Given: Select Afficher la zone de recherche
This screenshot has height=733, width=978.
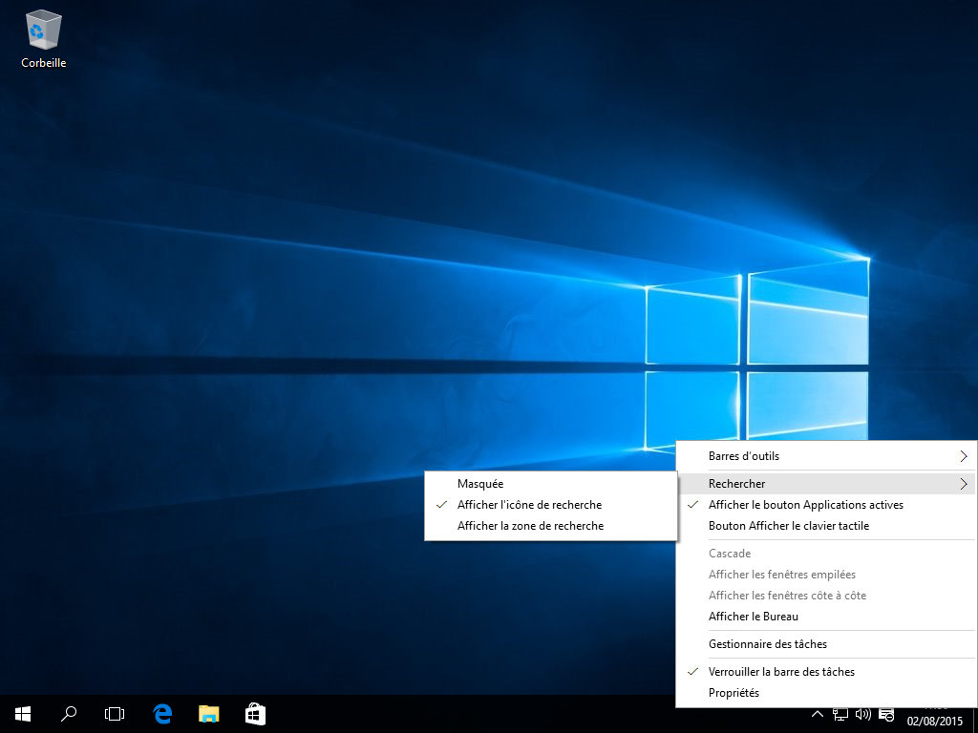Looking at the screenshot, I should (x=530, y=526).
